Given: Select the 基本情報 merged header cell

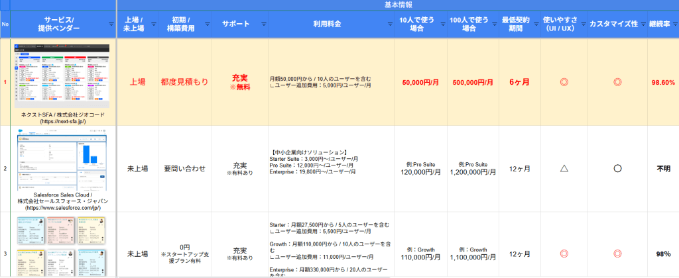Looking at the screenshot, I should tap(397, 5).
